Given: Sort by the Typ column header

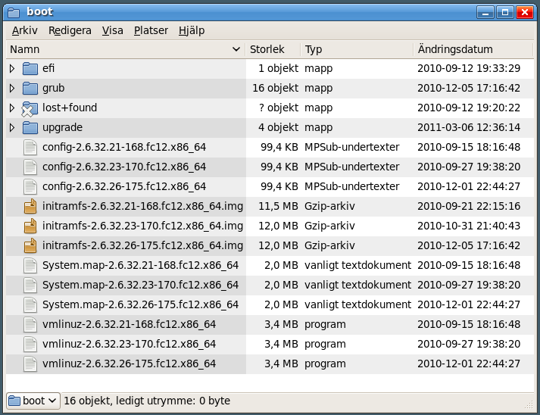Looking at the screenshot, I should click(357, 49).
